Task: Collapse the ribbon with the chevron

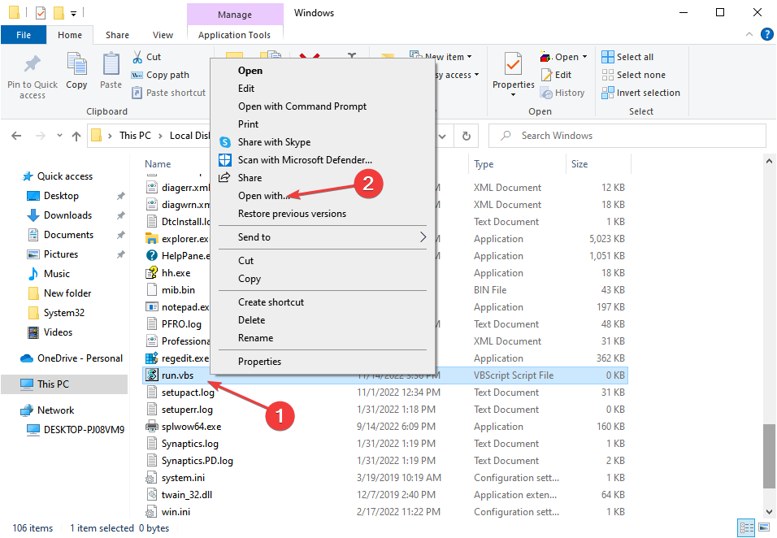Action: click(x=749, y=34)
